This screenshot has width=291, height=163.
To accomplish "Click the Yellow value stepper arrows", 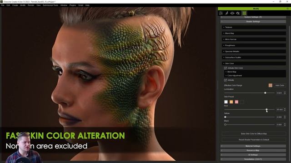I will 285,117.
